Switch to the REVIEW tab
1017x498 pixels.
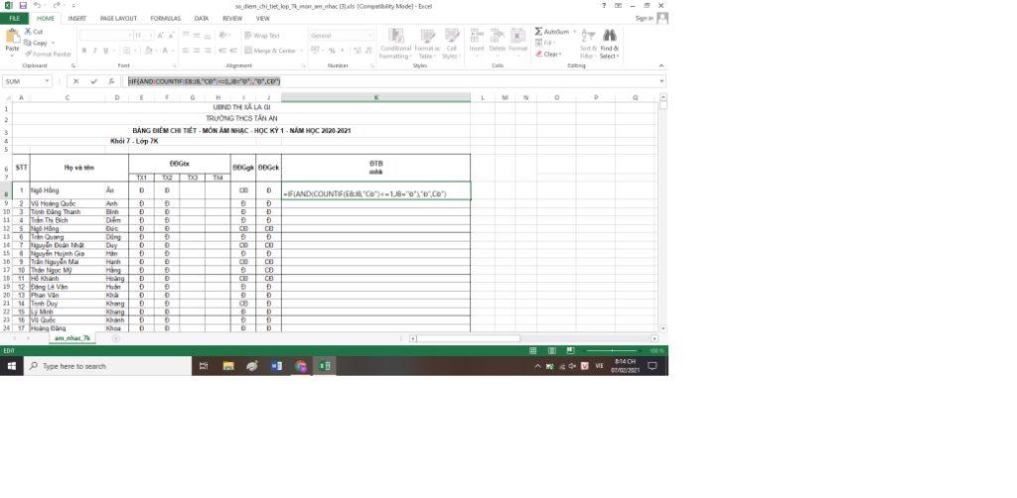232,19
